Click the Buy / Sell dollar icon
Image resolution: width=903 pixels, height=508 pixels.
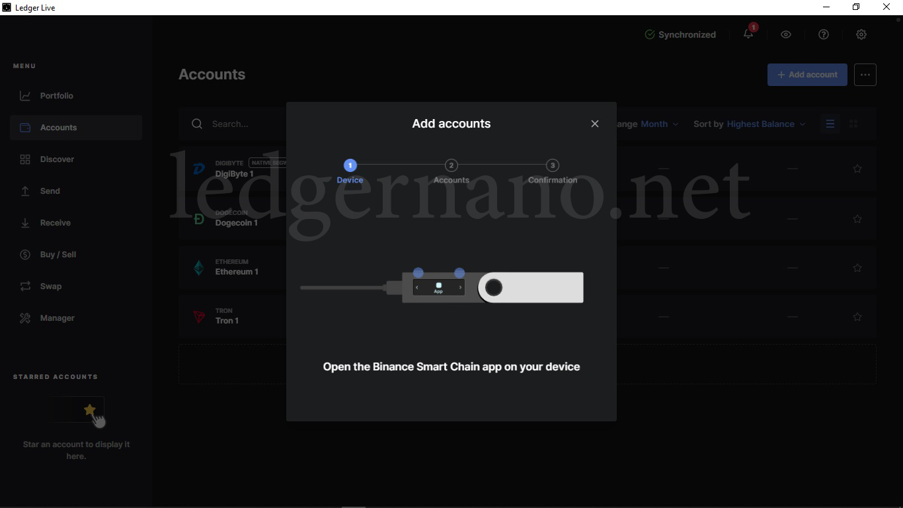point(25,255)
